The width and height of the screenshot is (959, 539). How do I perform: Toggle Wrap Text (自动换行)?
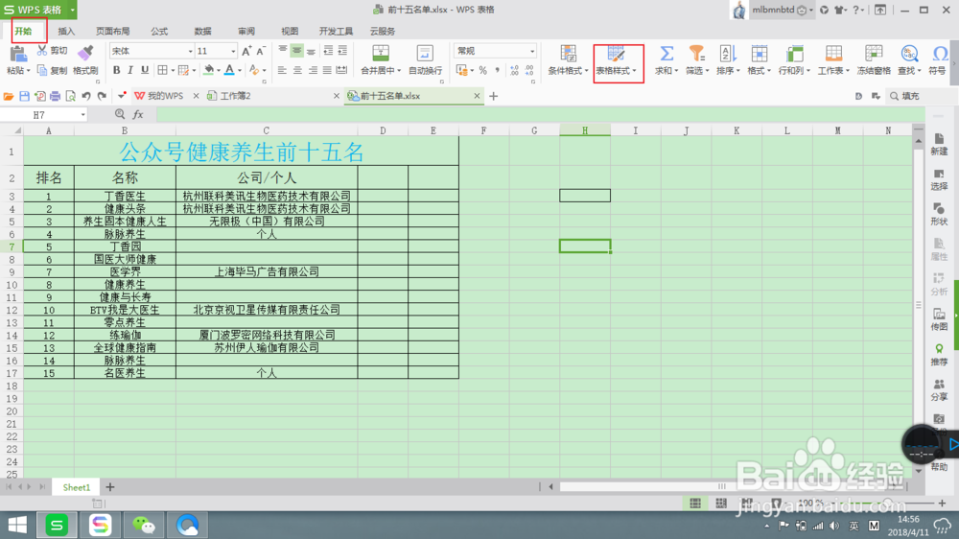click(425, 53)
